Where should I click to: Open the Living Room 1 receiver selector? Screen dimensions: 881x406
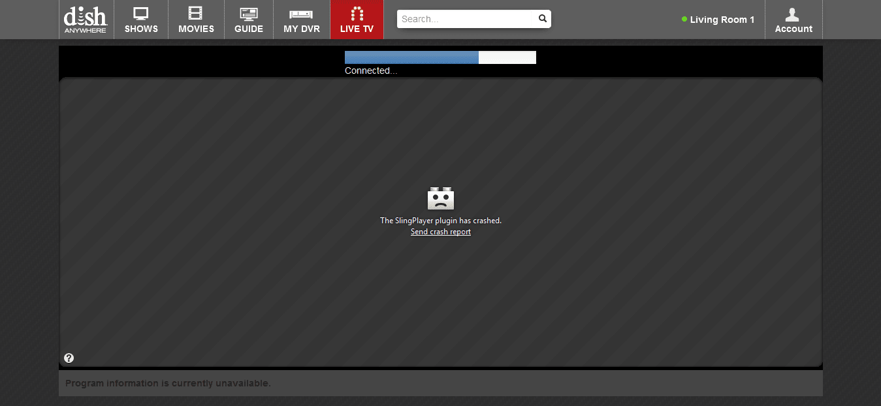click(x=718, y=20)
